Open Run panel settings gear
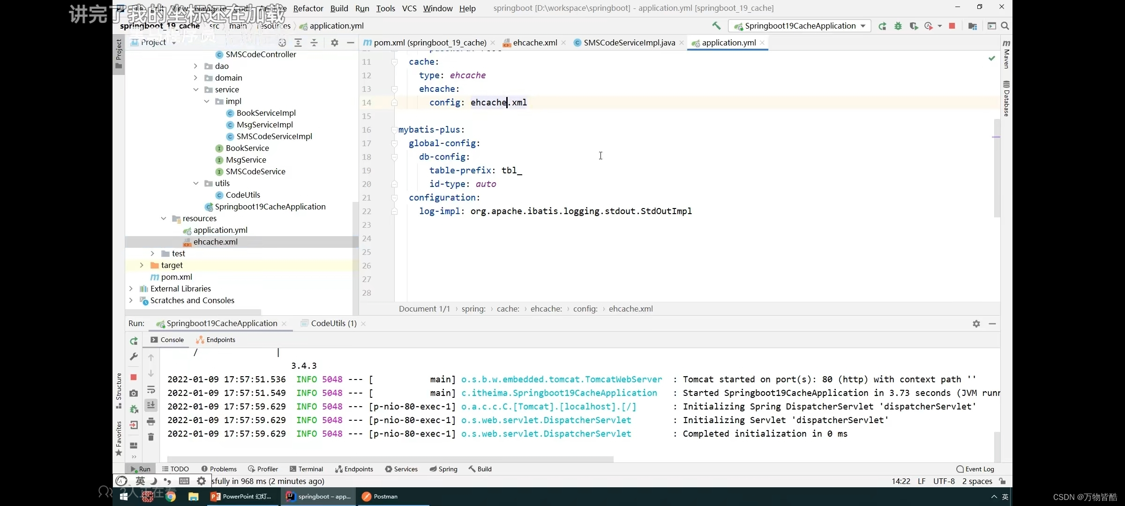Screen dimensions: 1125x506 click(976, 324)
